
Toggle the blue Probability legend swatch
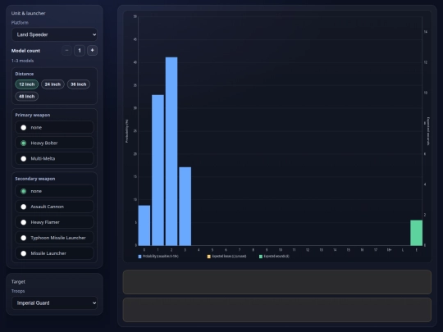click(x=139, y=257)
